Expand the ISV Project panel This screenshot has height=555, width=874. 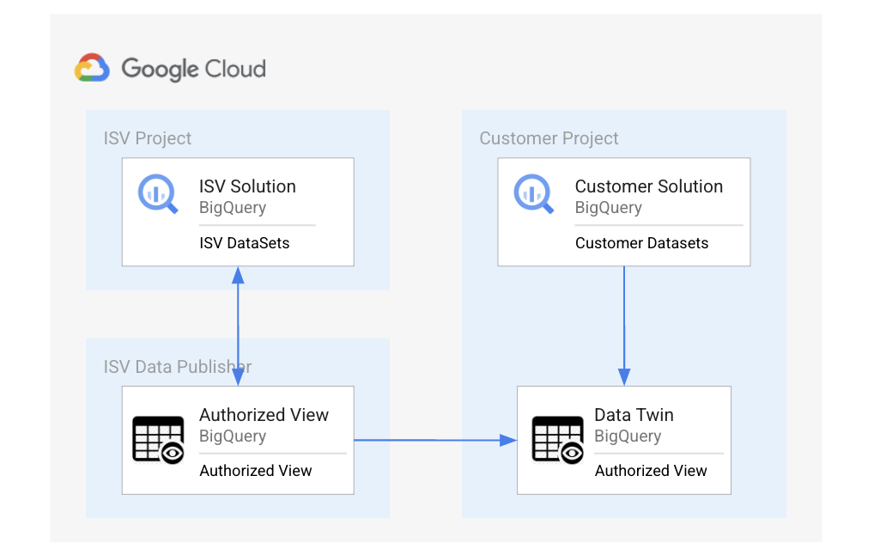[x=237, y=199]
